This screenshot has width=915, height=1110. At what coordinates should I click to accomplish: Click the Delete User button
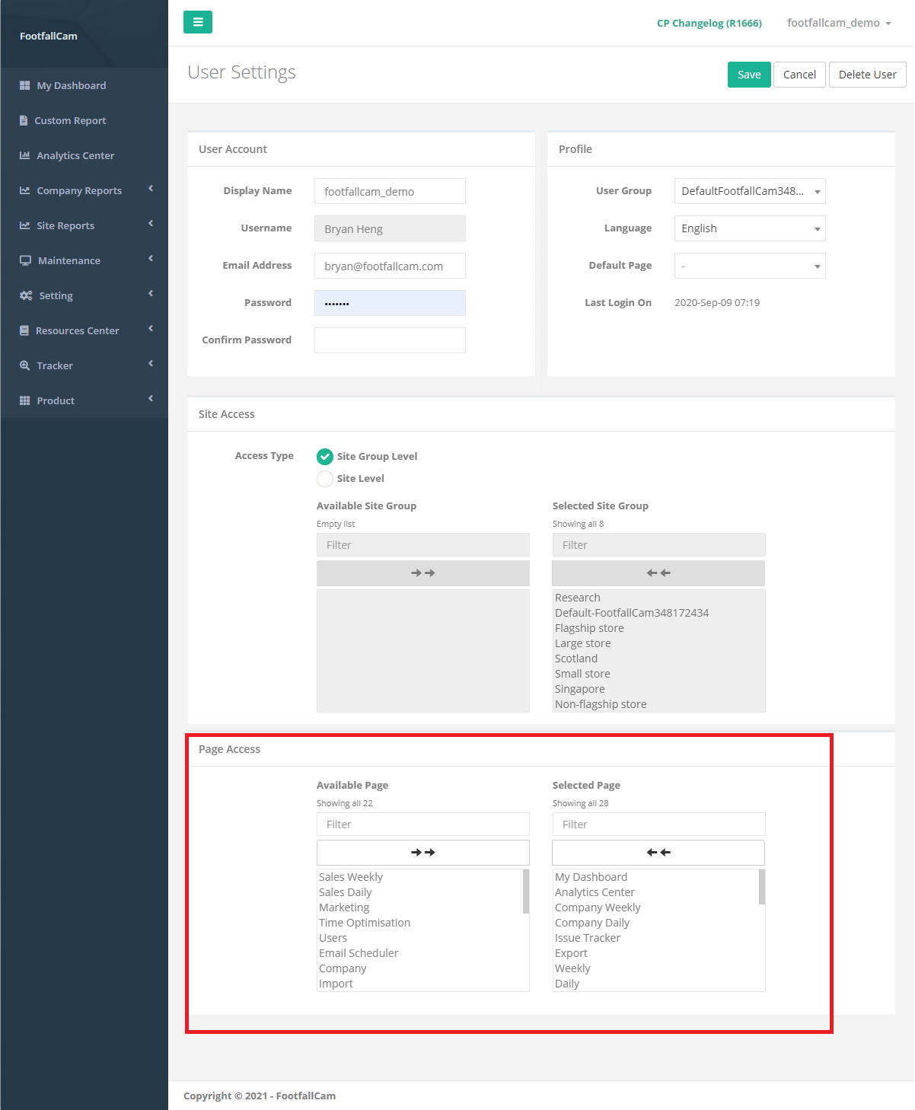pos(867,75)
